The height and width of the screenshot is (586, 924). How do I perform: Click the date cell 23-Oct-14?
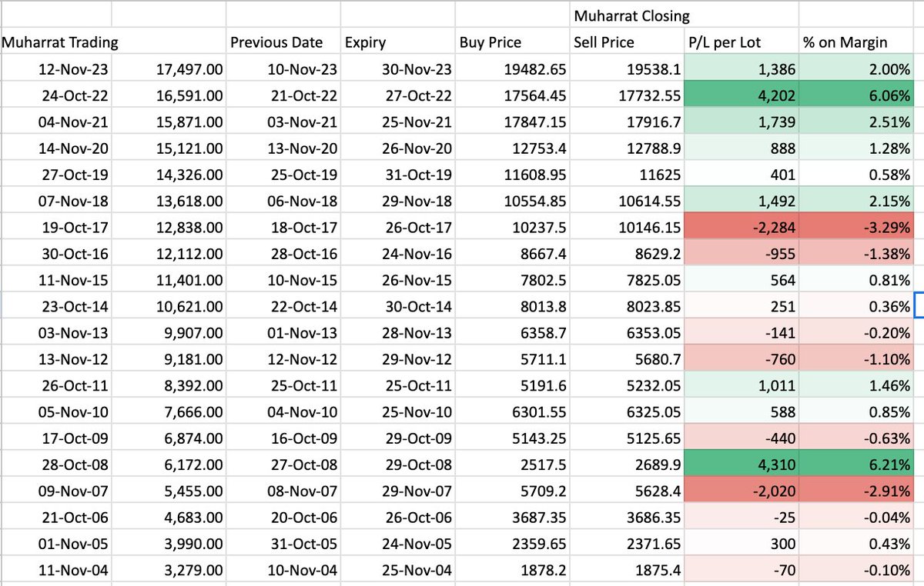coord(56,305)
